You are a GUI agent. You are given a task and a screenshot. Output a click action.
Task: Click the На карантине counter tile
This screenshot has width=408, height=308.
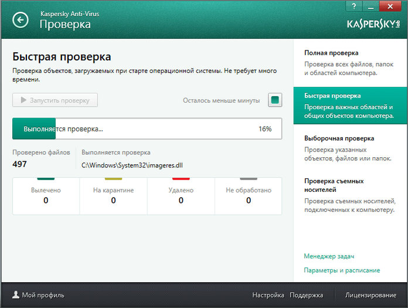click(x=114, y=196)
